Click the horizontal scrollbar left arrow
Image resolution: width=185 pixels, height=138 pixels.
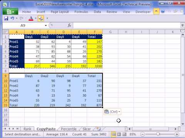pyautogui.click(x=129, y=129)
